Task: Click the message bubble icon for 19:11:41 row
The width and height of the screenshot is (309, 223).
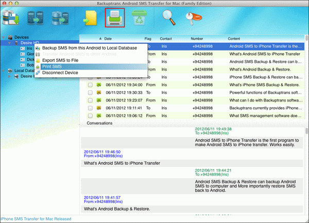Action: (99, 108)
